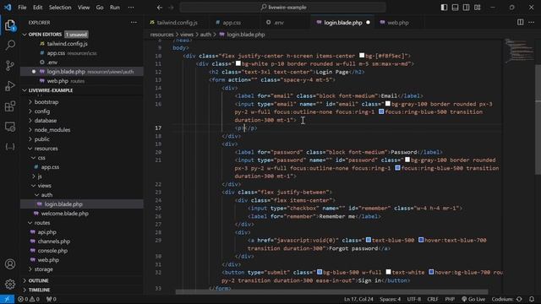Collapse the resources folder
541x304 pixels.
[x=46, y=149]
